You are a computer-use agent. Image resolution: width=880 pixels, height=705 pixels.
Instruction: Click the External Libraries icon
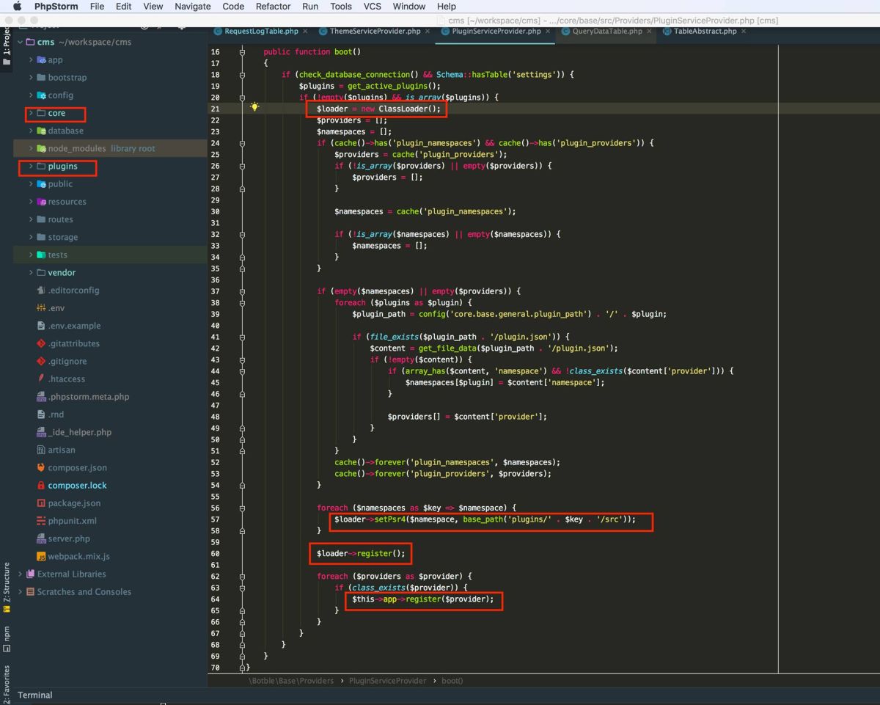(x=30, y=574)
